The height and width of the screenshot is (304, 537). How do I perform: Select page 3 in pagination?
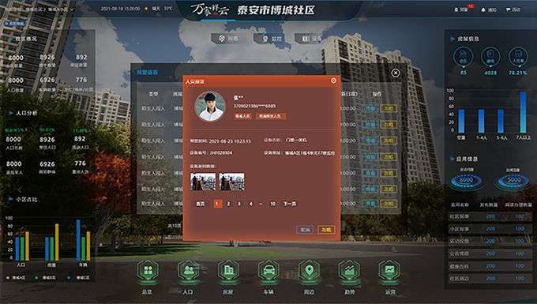click(239, 204)
